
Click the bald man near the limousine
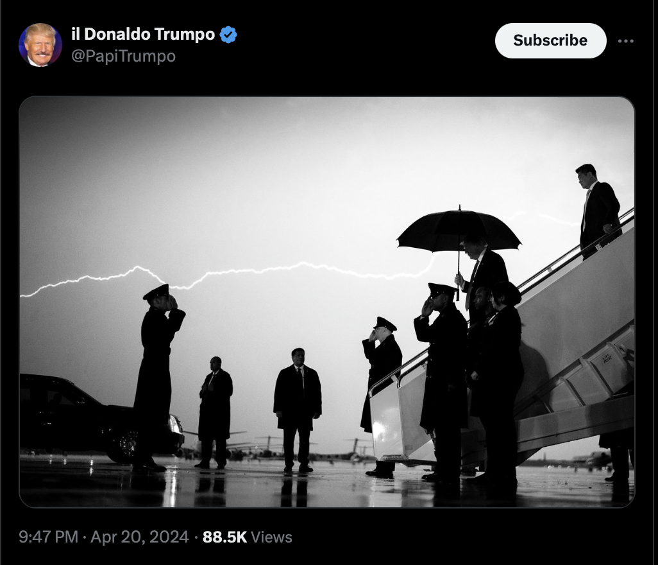pos(214,412)
